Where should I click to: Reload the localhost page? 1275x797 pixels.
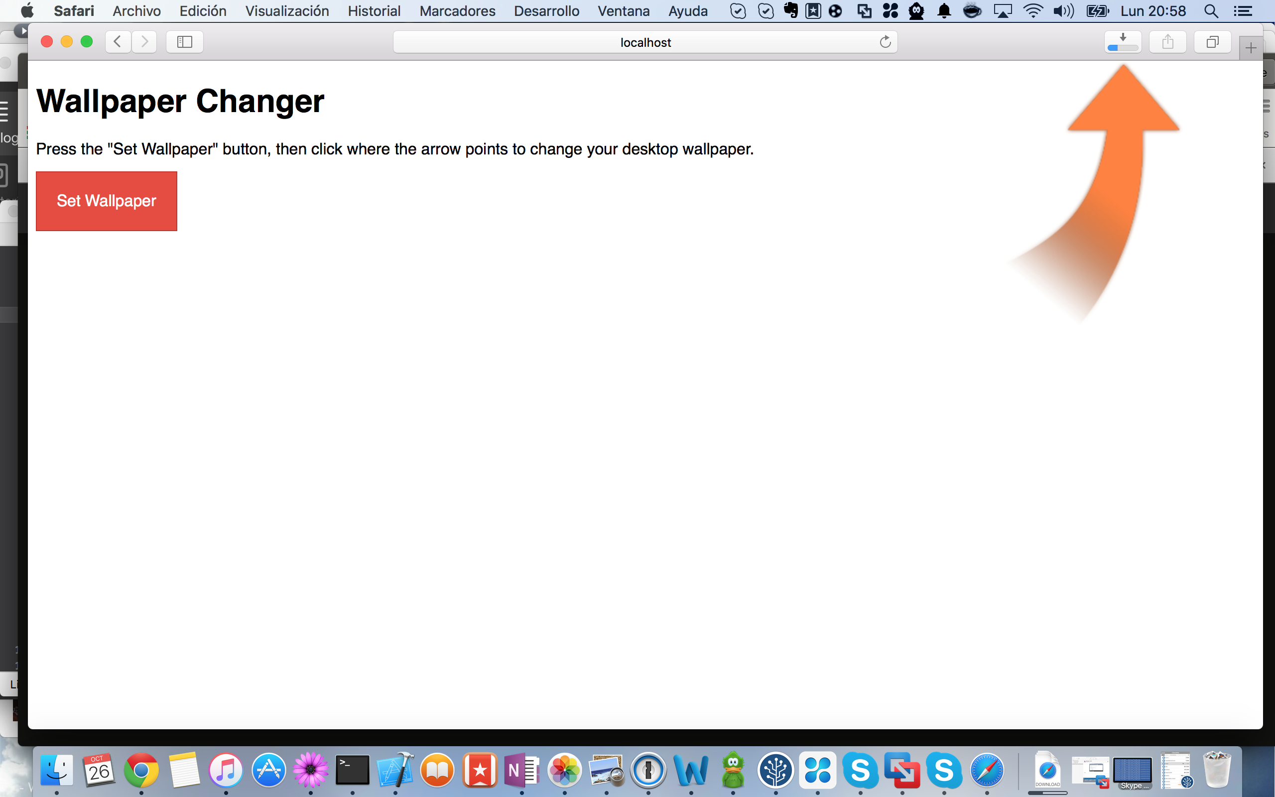885,42
